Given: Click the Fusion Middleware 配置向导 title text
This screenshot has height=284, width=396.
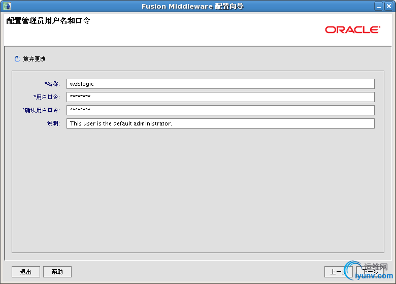Looking at the screenshot, I should point(192,6).
